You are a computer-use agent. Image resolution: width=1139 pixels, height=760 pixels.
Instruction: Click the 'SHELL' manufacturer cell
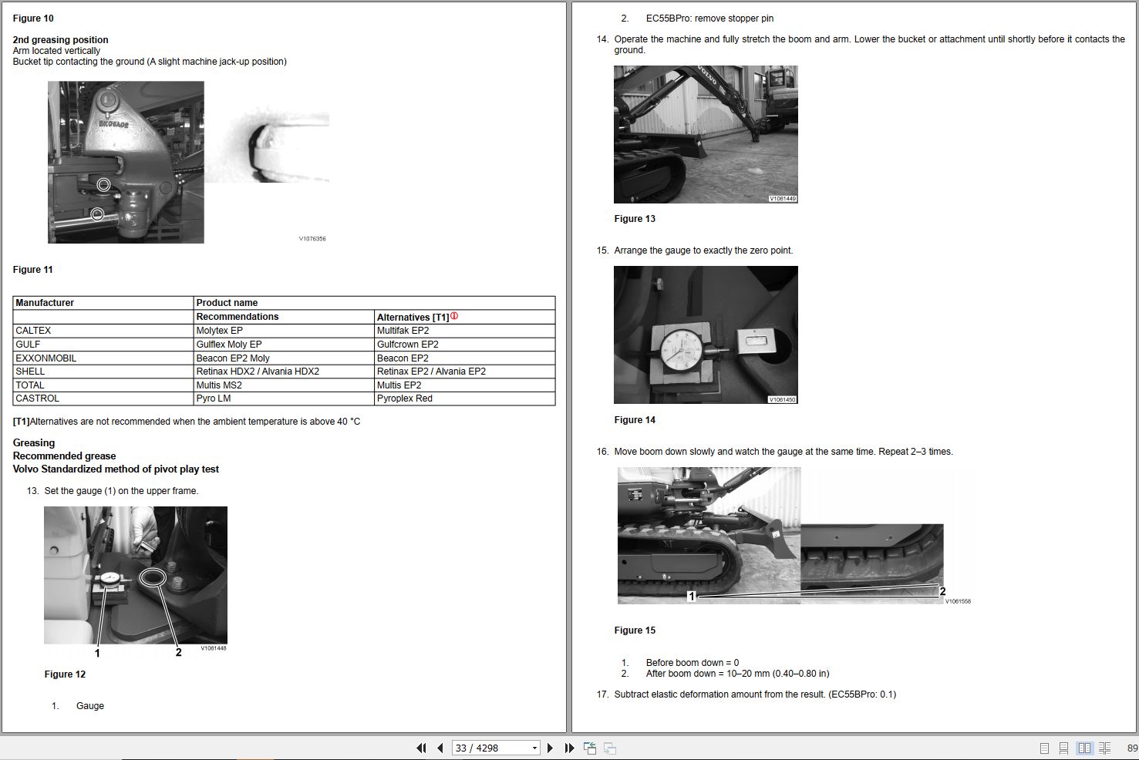(103, 372)
